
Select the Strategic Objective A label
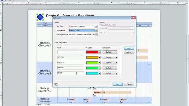tap(45, 44)
